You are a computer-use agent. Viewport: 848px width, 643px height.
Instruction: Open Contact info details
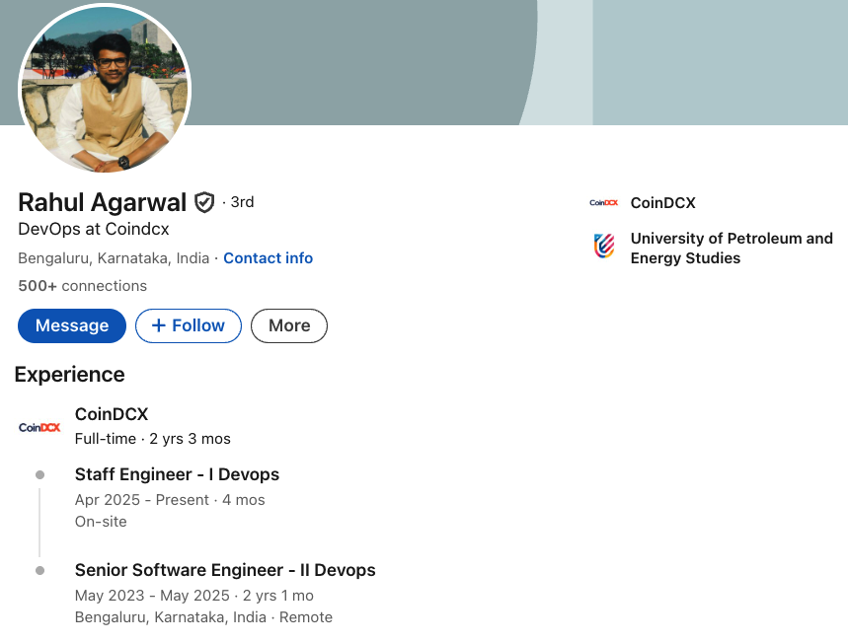point(268,257)
